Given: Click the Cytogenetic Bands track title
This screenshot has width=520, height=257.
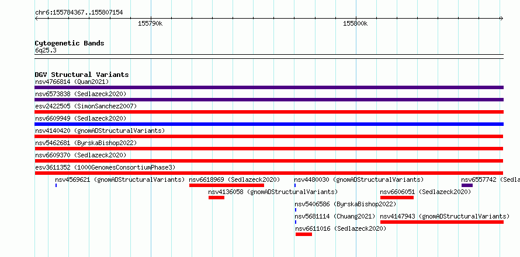Looking at the screenshot, I should coord(70,43).
